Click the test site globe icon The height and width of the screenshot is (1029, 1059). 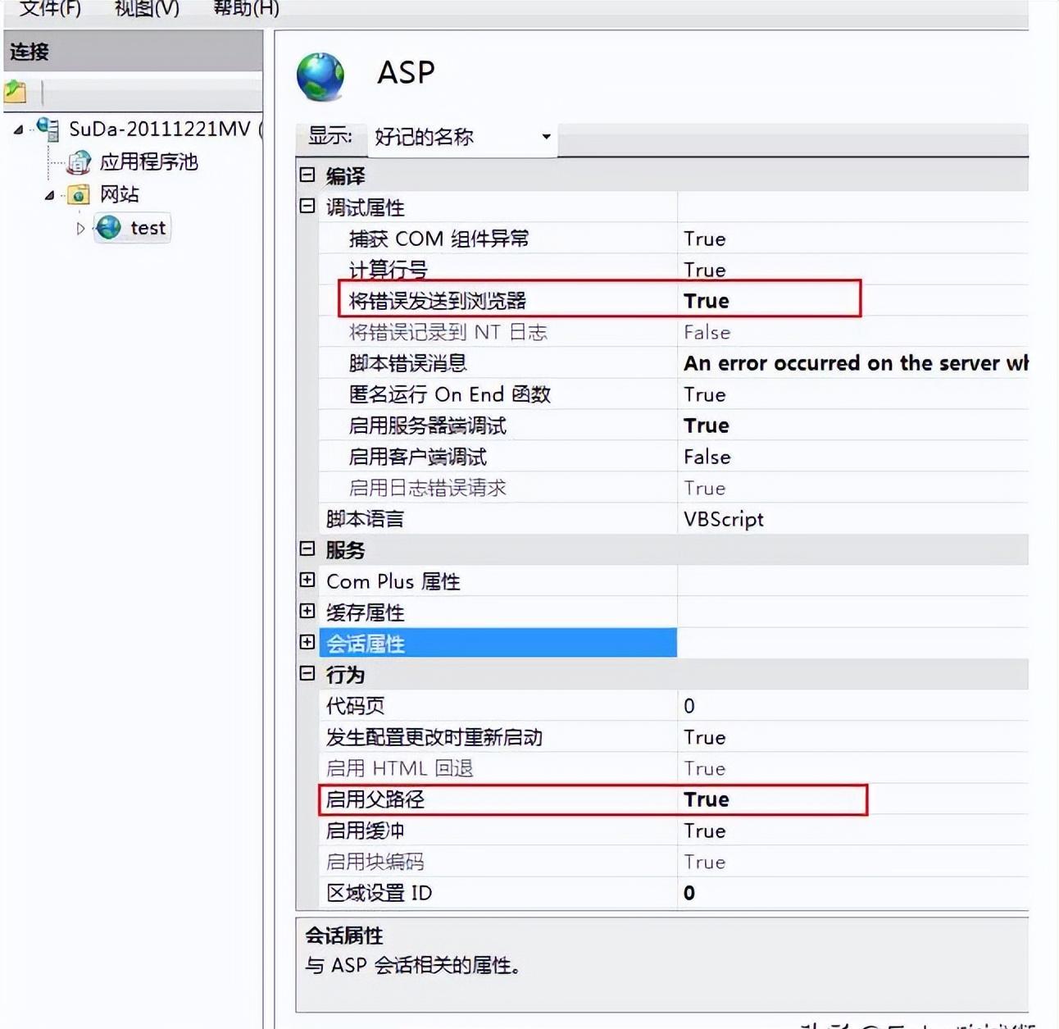(x=108, y=228)
